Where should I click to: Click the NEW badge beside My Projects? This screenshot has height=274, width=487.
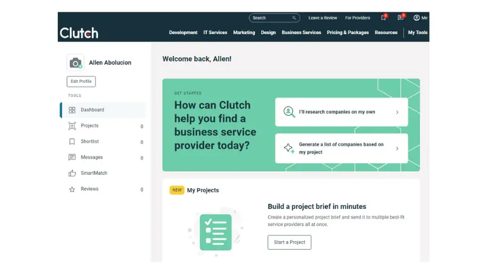point(177,190)
